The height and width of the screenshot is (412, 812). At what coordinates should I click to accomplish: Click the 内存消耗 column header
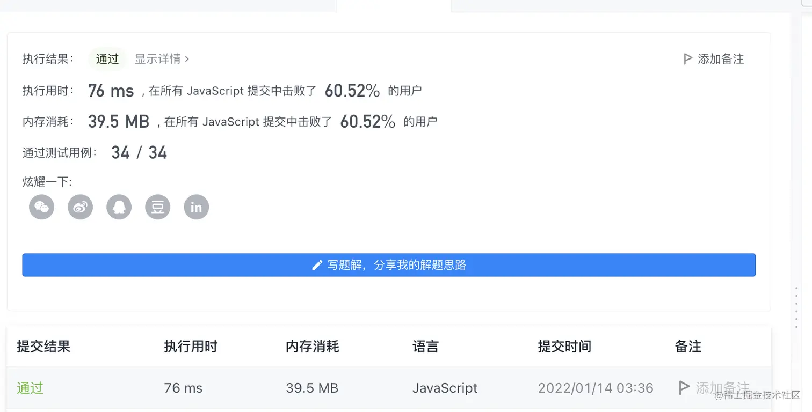click(313, 347)
